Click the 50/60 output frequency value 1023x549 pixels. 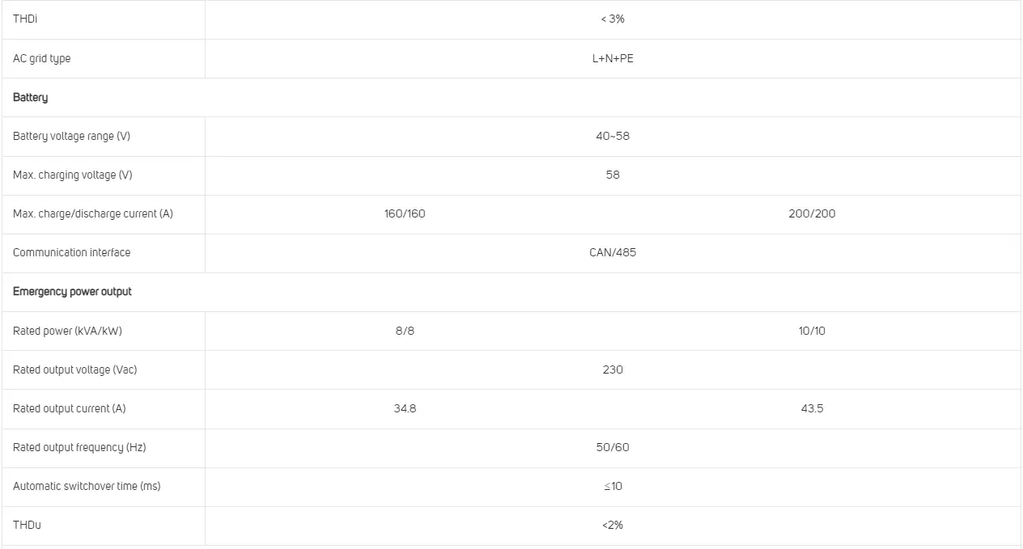[613, 447]
